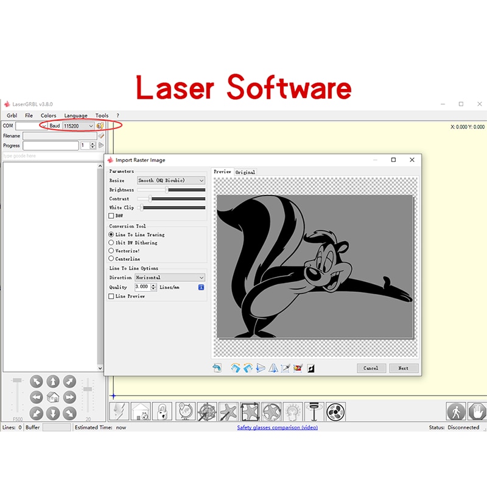Open the Language menu
The width and height of the screenshot is (487, 487).
(75, 116)
